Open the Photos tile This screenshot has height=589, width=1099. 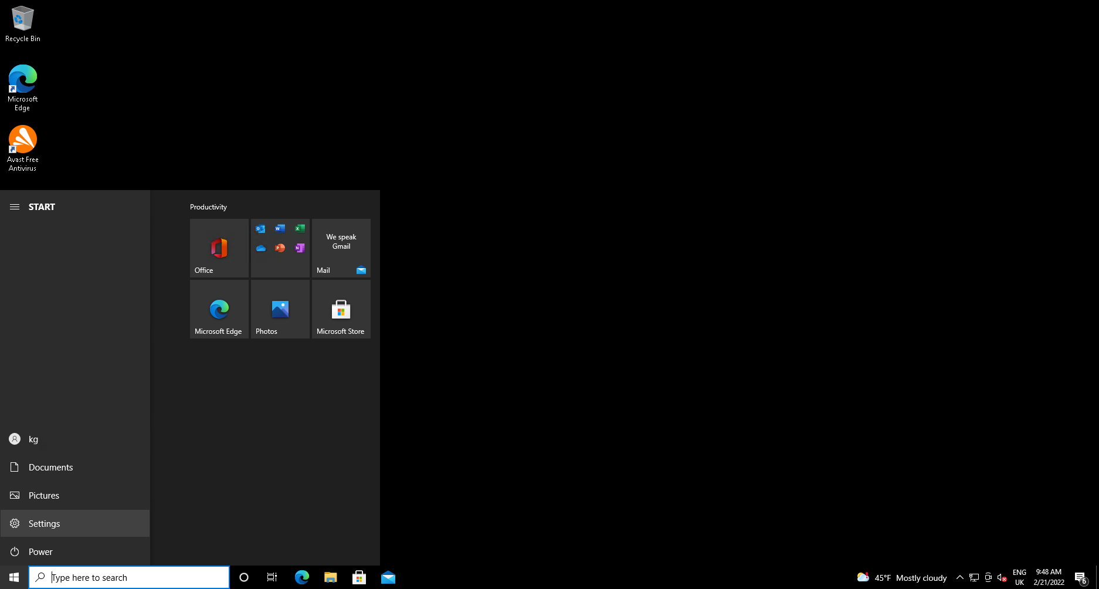280,309
